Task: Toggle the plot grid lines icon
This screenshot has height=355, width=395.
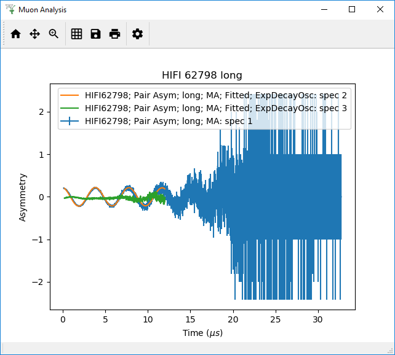Action: (76, 34)
